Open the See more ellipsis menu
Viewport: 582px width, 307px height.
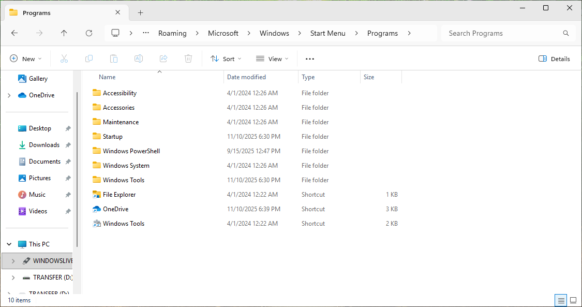[310, 59]
